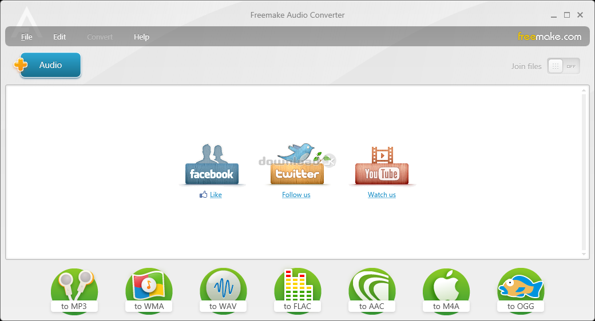Pick the to FLAC equalizer icon

pyautogui.click(x=297, y=291)
